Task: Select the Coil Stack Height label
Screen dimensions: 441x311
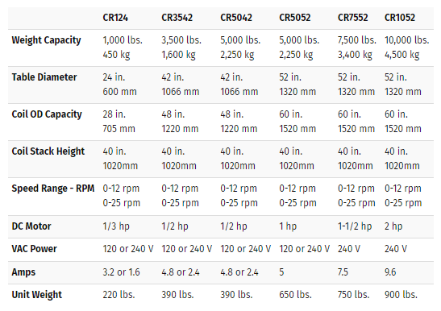Action: pyautogui.click(x=48, y=151)
